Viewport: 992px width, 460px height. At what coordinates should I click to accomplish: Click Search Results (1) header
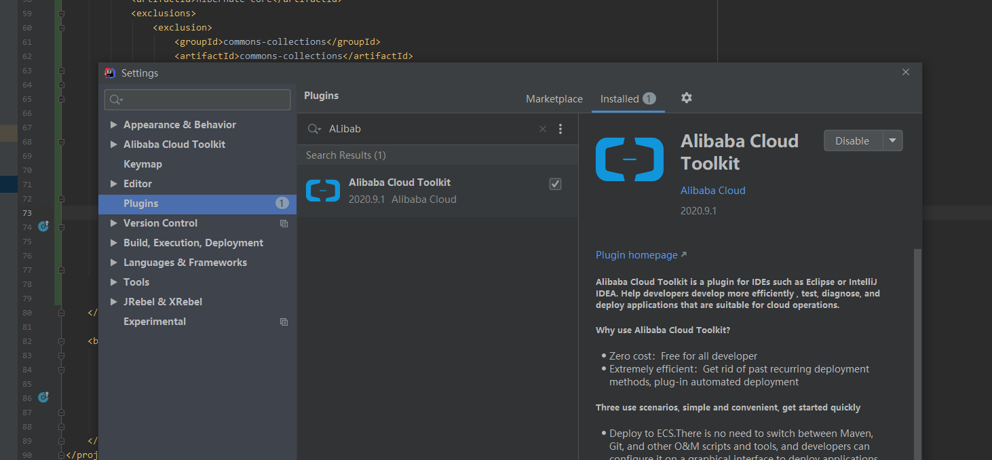point(346,155)
